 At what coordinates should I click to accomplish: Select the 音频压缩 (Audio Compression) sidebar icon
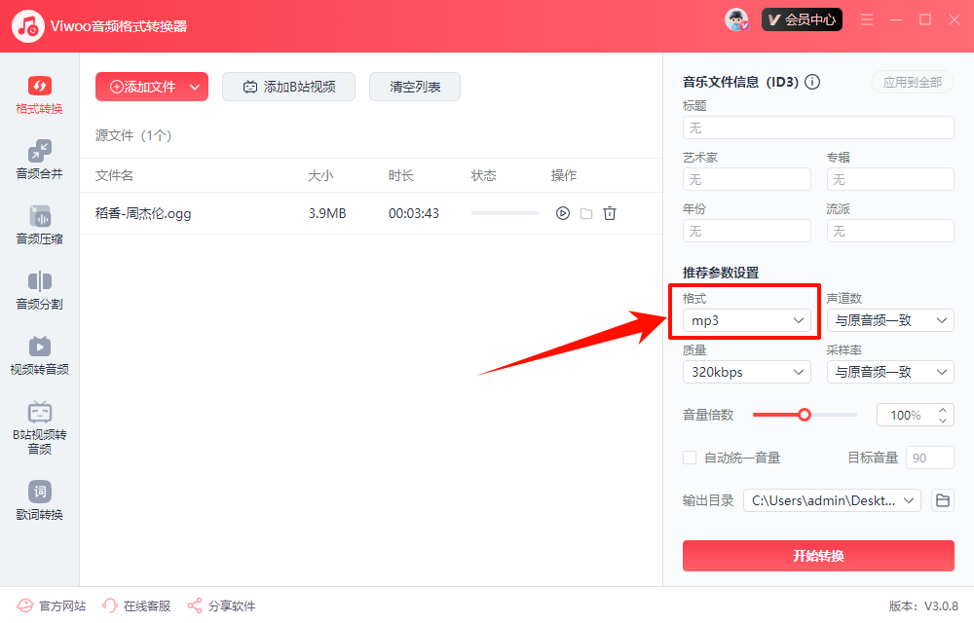click(x=39, y=224)
